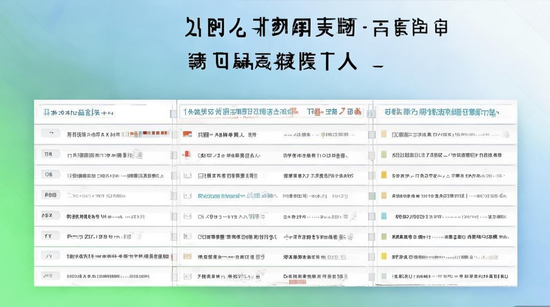Image resolution: width=550 pixels, height=307 pixels.
Task: Click the gray folder-style icon on the sixth middle-column row
Action: pos(187,235)
